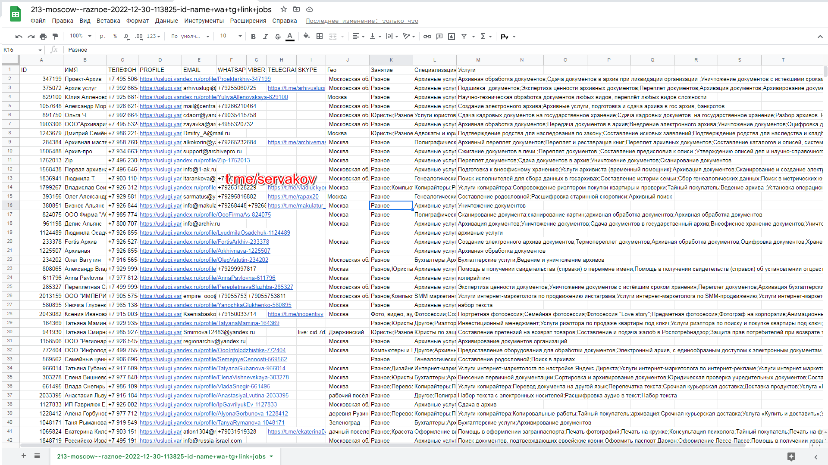Click the Print icon

click(x=43, y=37)
